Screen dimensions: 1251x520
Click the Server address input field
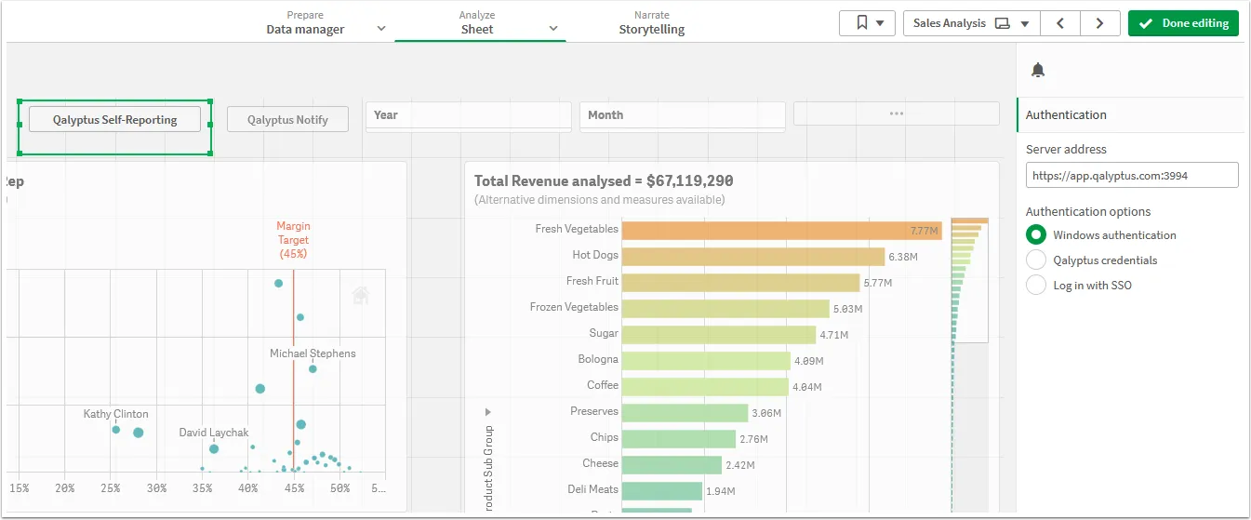coord(1131,175)
